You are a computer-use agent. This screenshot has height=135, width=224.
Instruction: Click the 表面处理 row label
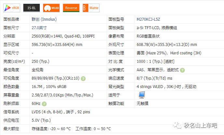(116, 53)
